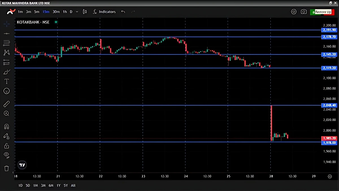The image size is (339, 191).
Task: Select the trend line drawing tool
Action: pyautogui.click(x=6, y=33)
